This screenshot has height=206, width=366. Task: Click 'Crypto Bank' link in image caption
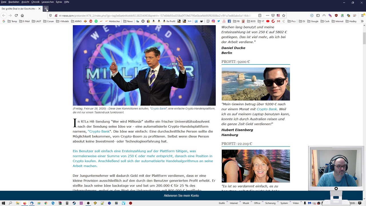coord(158,109)
